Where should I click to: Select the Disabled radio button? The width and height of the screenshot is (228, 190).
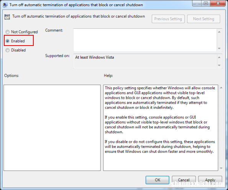tap(7, 50)
